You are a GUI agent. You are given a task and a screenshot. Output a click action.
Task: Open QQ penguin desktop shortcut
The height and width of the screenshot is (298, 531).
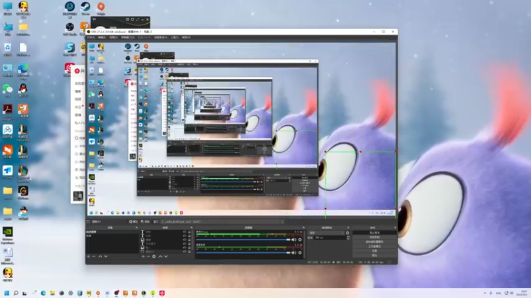point(23,91)
